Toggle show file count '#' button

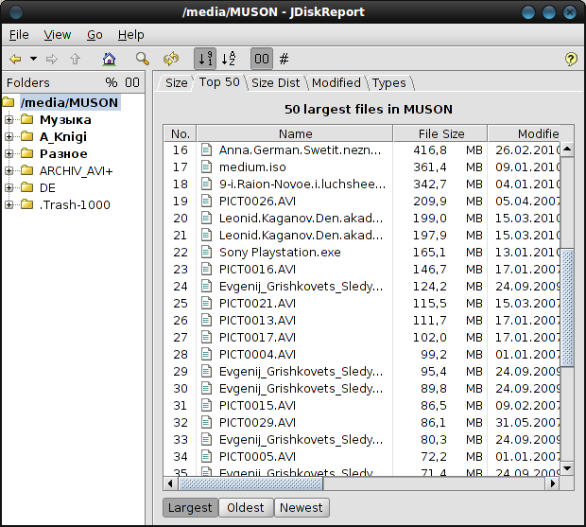(284, 59)
